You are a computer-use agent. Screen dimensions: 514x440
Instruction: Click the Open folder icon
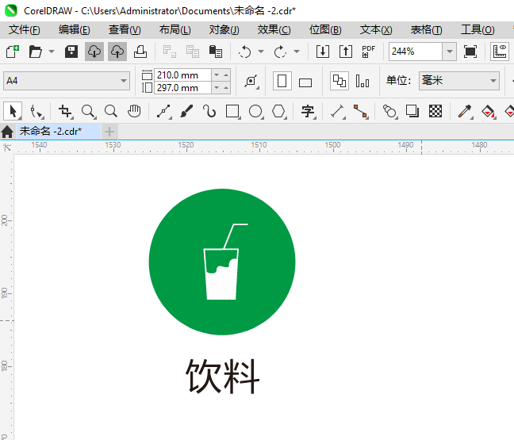click(x=36, y=52)
